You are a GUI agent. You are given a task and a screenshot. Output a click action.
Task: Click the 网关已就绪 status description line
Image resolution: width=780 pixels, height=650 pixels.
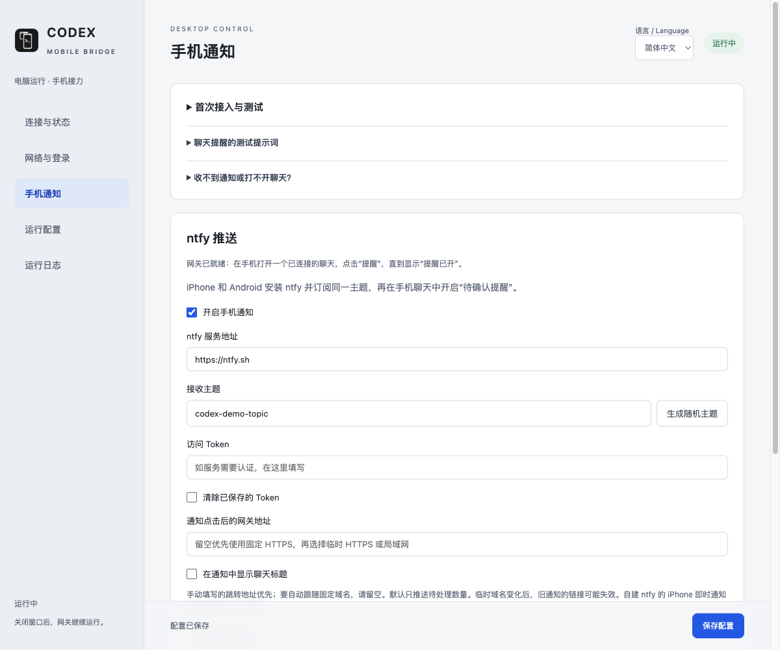coord(325,264)
